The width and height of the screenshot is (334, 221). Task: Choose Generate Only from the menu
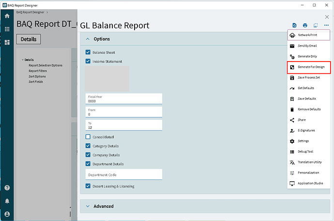309,57
